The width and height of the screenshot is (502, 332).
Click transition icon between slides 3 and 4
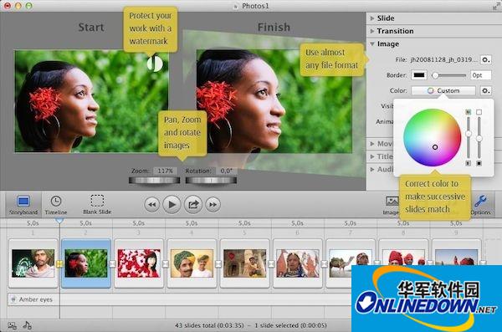pos(165,263)
